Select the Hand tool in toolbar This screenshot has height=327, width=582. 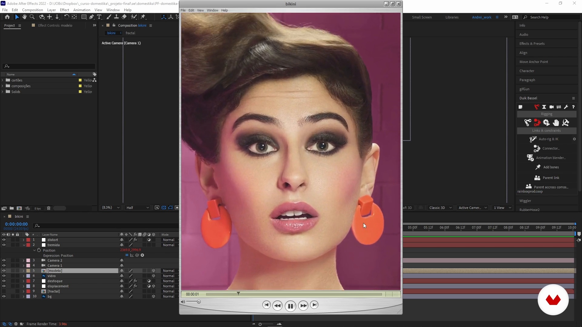25,17
